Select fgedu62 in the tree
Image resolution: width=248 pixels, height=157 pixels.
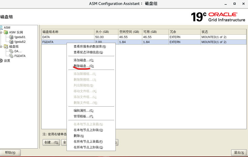(x=20, y=42)
